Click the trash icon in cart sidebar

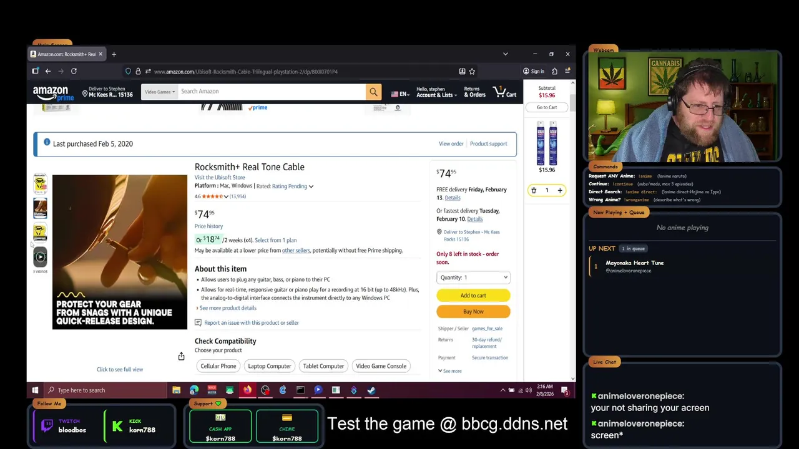(x=534, y=190)
